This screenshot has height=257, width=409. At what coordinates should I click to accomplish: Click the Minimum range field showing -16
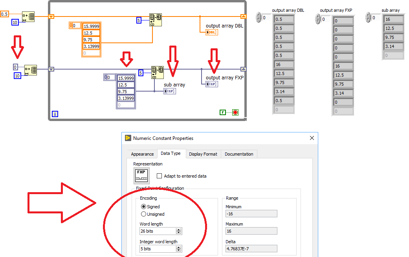[251, 213]
